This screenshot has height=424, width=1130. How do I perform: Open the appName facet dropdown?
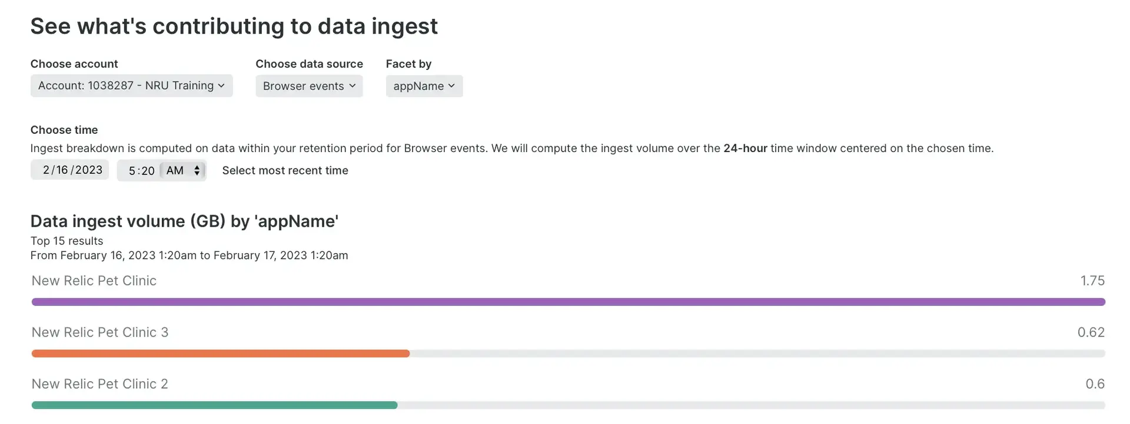coord(424,86)
